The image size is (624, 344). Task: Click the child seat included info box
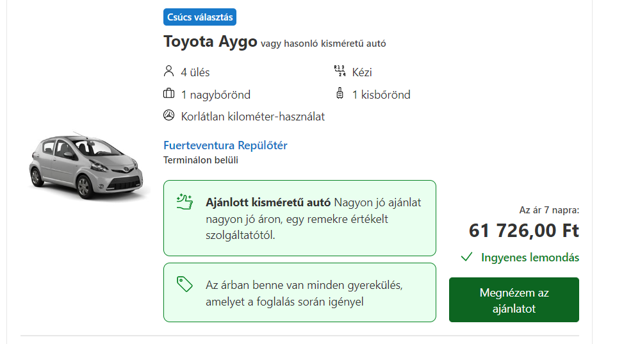(x=300, y=293)
